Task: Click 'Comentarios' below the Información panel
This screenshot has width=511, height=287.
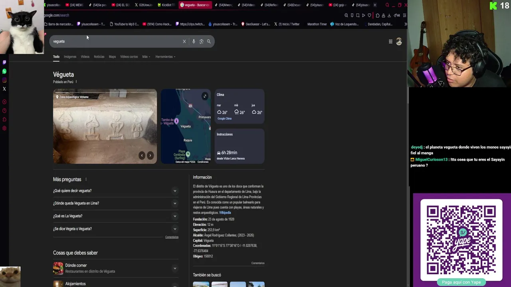Action: pyautogui.click(x=258, y=263)
